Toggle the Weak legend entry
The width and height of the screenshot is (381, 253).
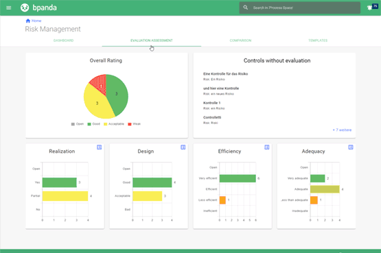coord(134,124)
